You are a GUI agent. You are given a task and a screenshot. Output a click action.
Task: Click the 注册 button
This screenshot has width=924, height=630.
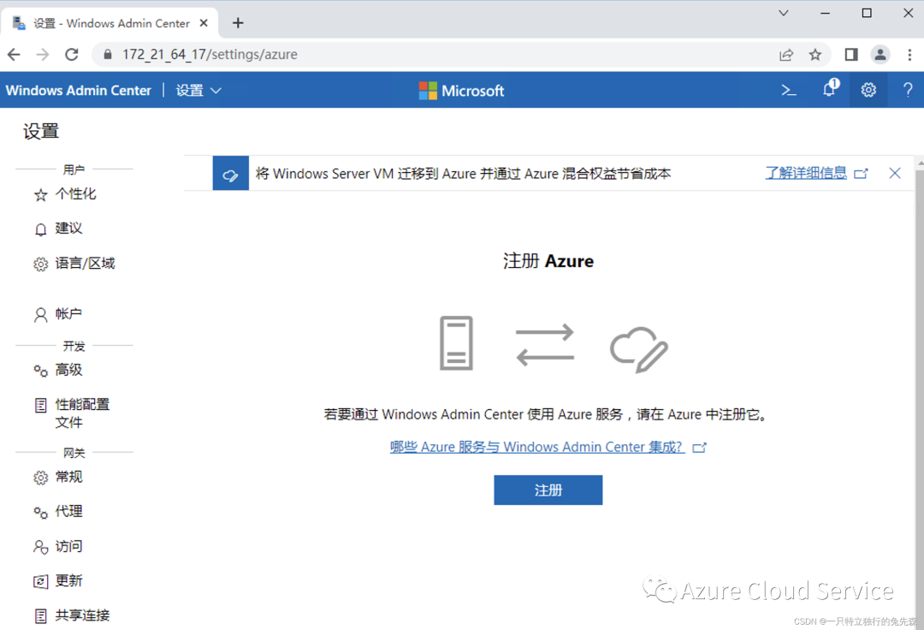pos(548,490)
